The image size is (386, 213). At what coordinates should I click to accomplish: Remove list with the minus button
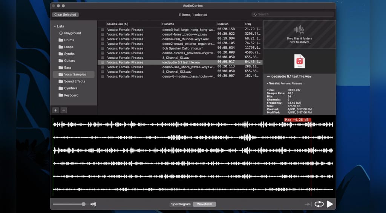tap(63, 110)
